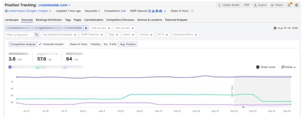This screenshot has width=304, height=123.
Task: Toggle Share of Voice switch
Action: click(191, 11)
